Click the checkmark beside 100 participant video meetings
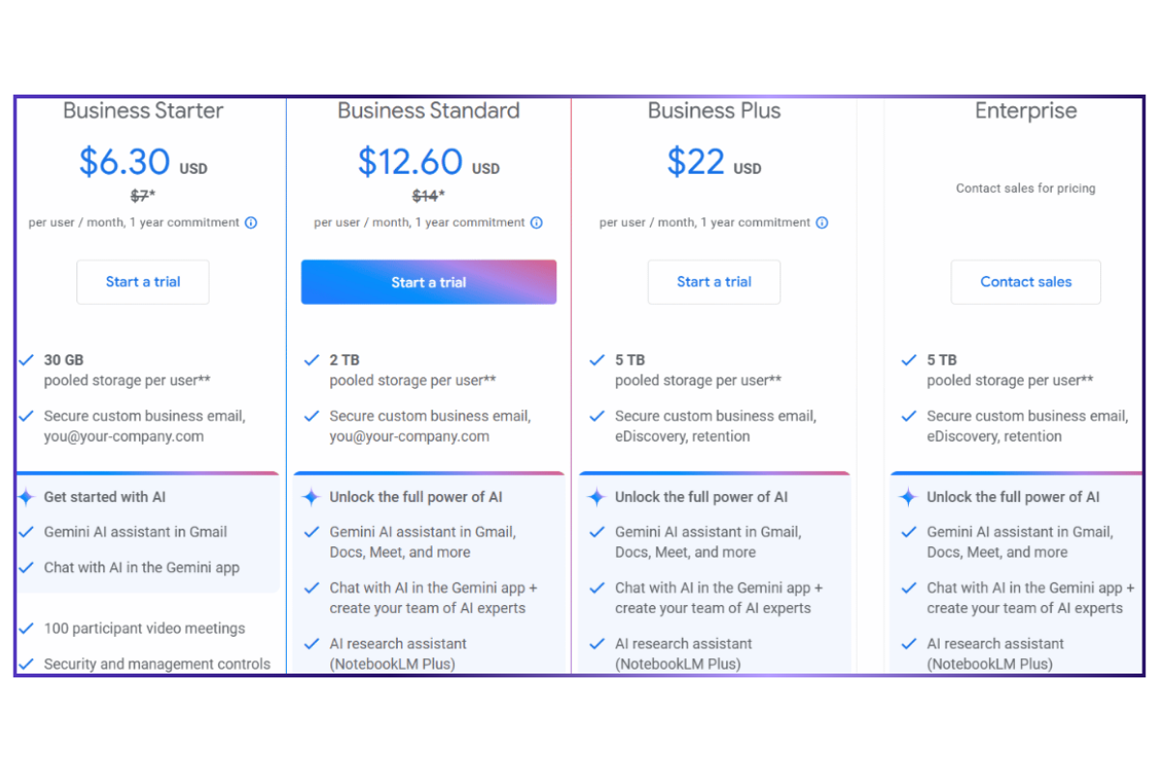The image size is (1159, 772). tap(27, 628)
